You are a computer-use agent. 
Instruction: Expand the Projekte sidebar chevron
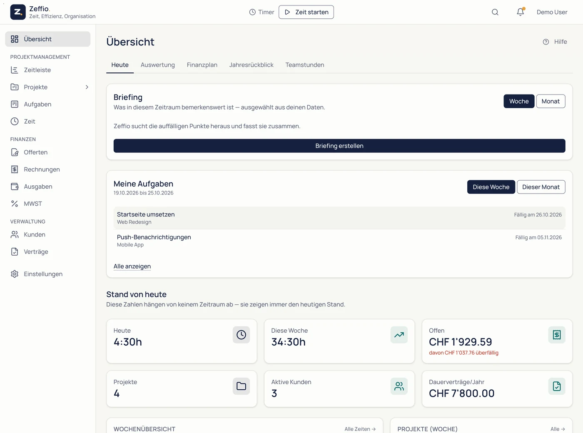87,87
